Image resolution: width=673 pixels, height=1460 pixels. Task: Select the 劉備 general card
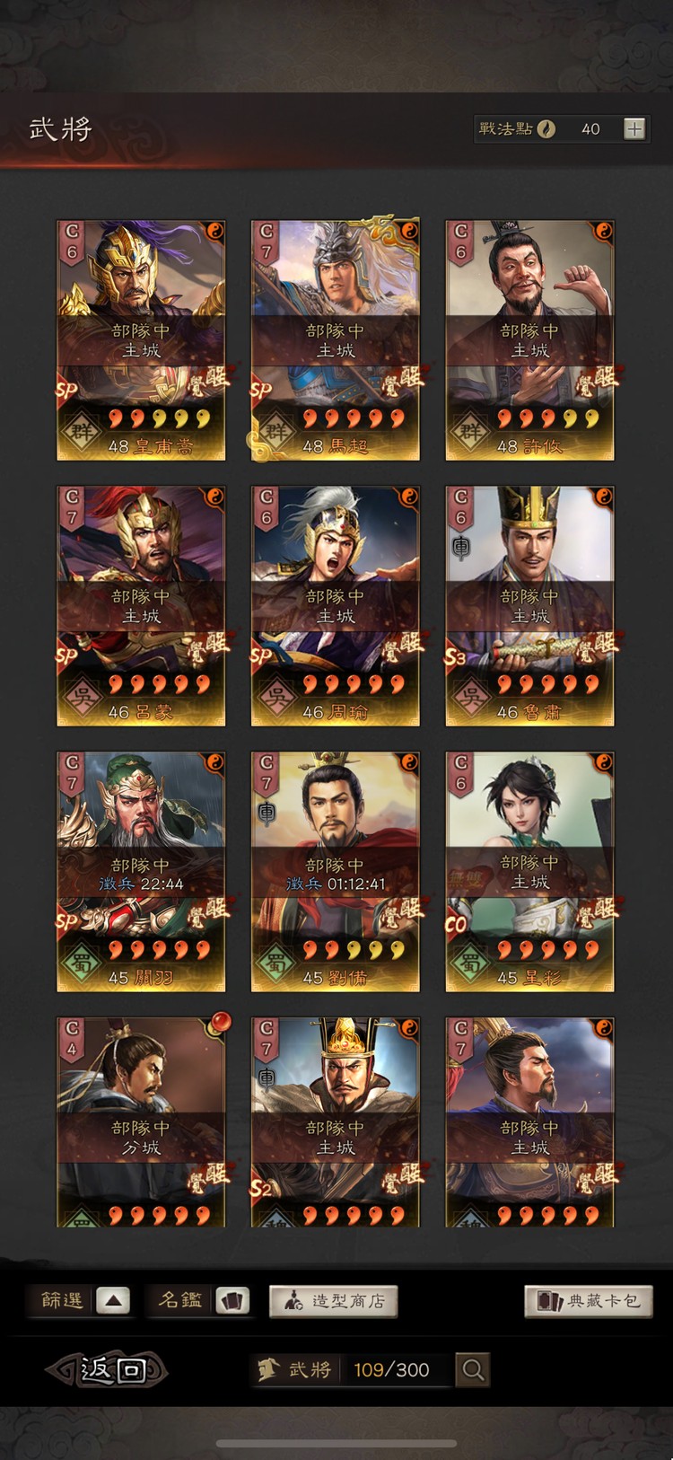[x=336, y=872]
